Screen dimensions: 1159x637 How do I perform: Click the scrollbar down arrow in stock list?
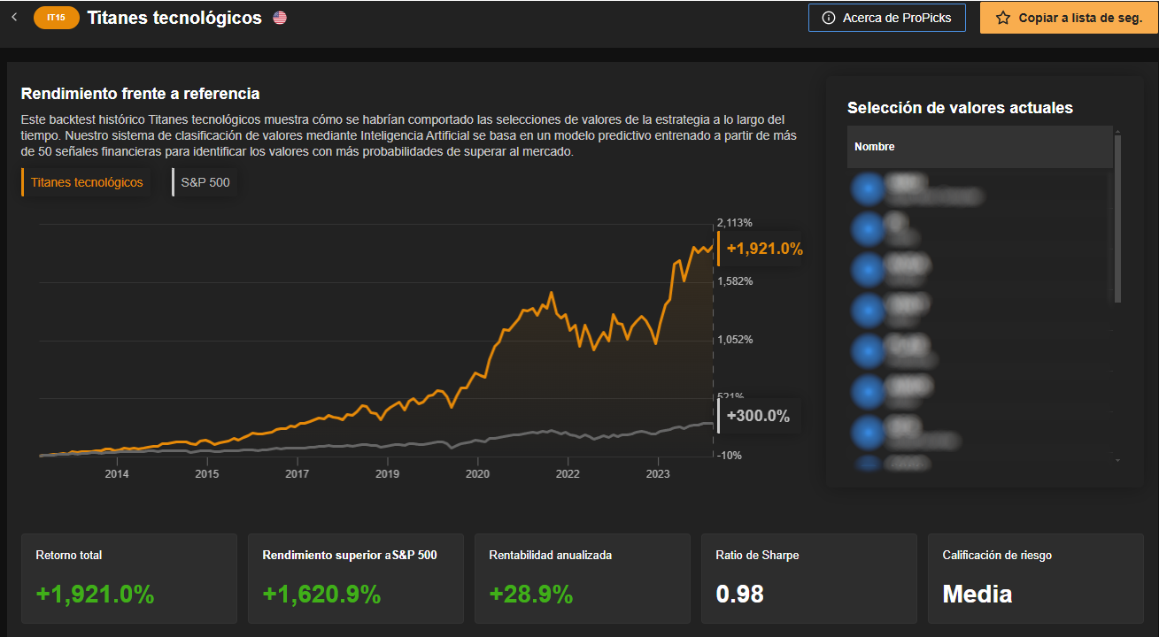(1117, 461)
